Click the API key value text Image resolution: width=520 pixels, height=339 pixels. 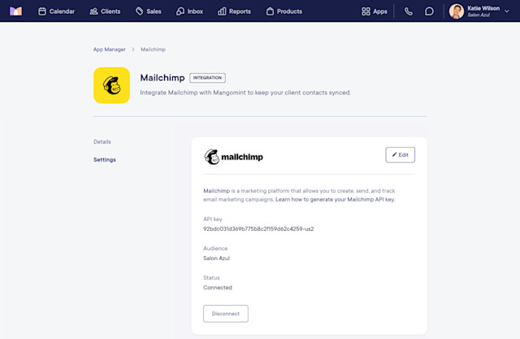[258, 229]
